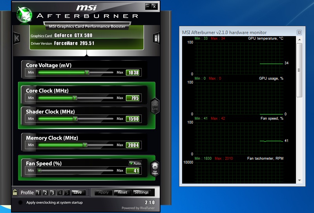Click the Powered by RivaTuner text
314x213 pixels.
pos(138,208)
